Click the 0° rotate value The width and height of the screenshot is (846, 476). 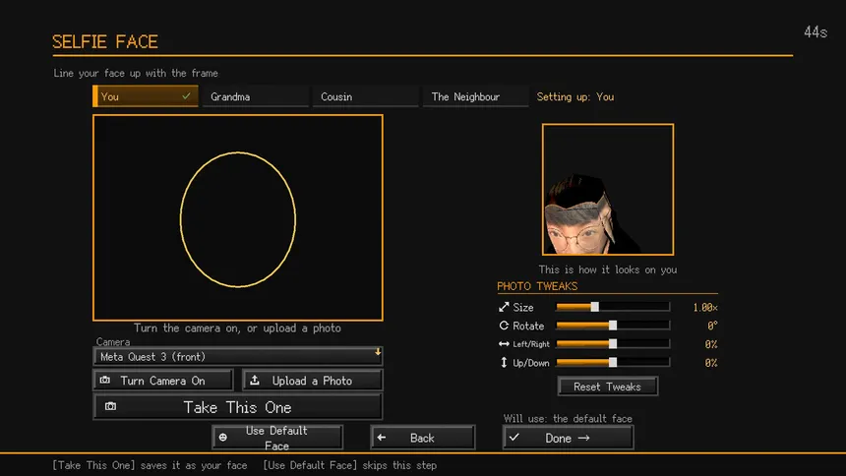[x=712, y=326]
